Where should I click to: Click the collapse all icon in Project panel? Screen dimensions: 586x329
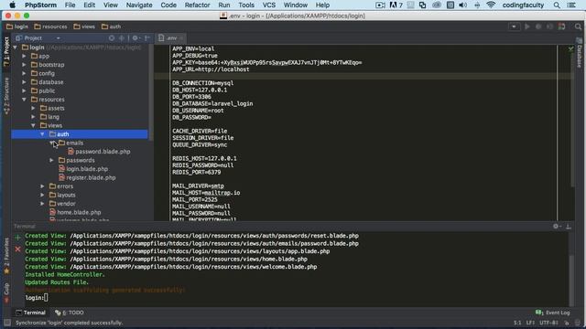(x=122, y=38)
